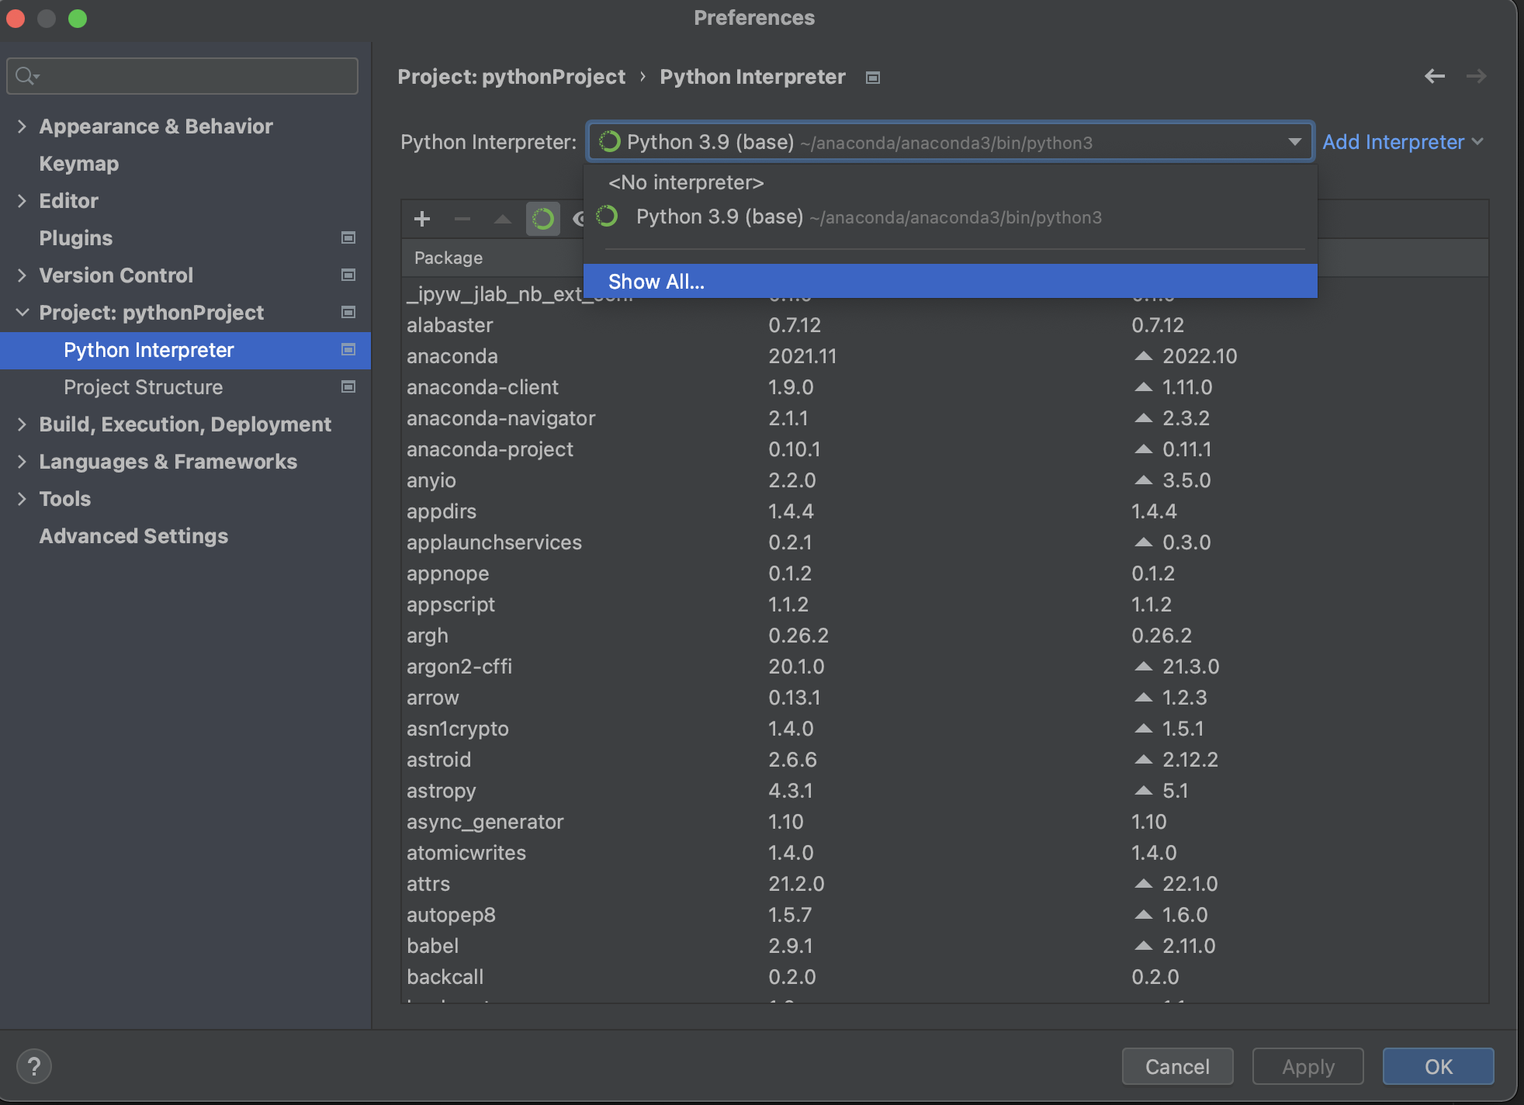This screenshot has width=1524, height=1105.
Task: Click the Apply button
Action: click(1308, 1066)
